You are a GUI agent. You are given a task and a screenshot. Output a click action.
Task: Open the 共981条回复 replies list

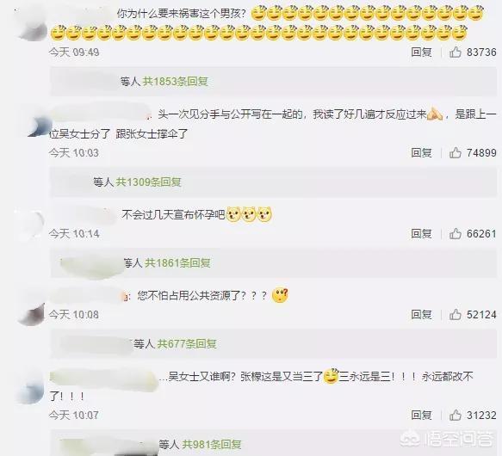pyautogui.click(x=212, y=444)
